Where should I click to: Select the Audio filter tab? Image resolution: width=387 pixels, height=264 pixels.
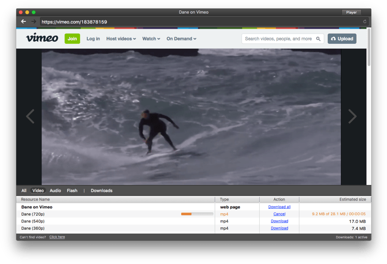click(x=55, y=191)
